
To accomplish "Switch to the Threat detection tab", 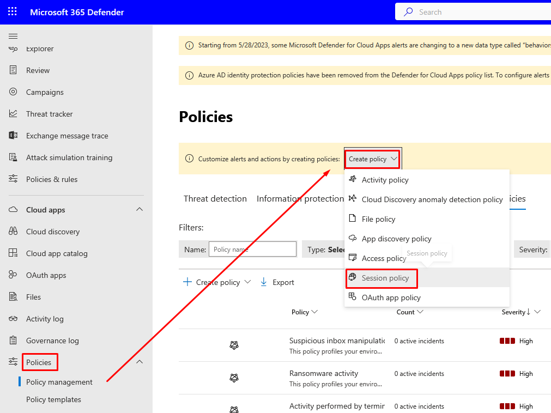I will tap(215, 199).
